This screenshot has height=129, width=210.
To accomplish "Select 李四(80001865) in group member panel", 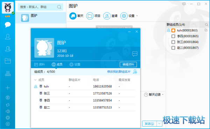I will click(187, 36).
